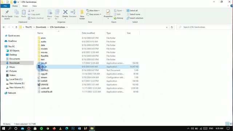Screen dimensions: 233x131
Task: Select Quick access in navigation pane
Action: (12, 36)
